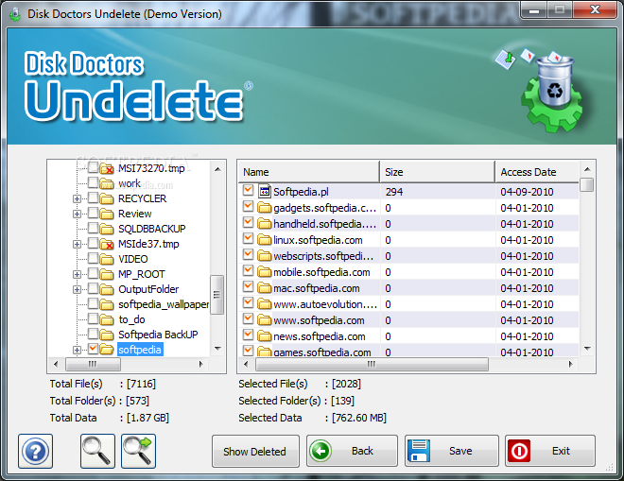Uncheck the mac.softpedia.com checkbox

pos(248,286)
